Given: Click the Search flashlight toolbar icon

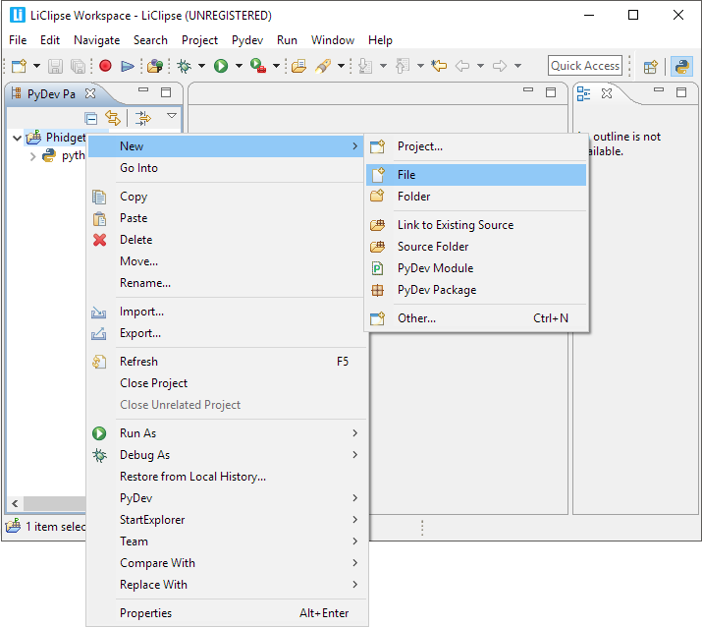Looking at the screenshot, I should point(323,66).
